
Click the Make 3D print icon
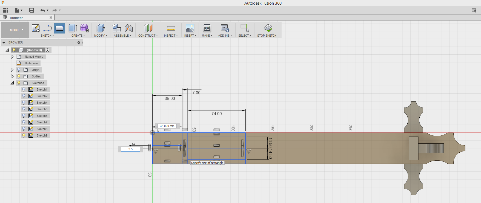pos(207,28)
